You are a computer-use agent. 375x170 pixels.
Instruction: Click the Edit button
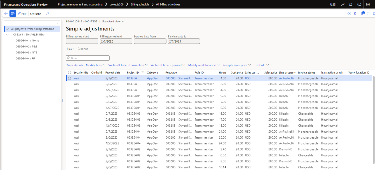(x=22, y=13)
